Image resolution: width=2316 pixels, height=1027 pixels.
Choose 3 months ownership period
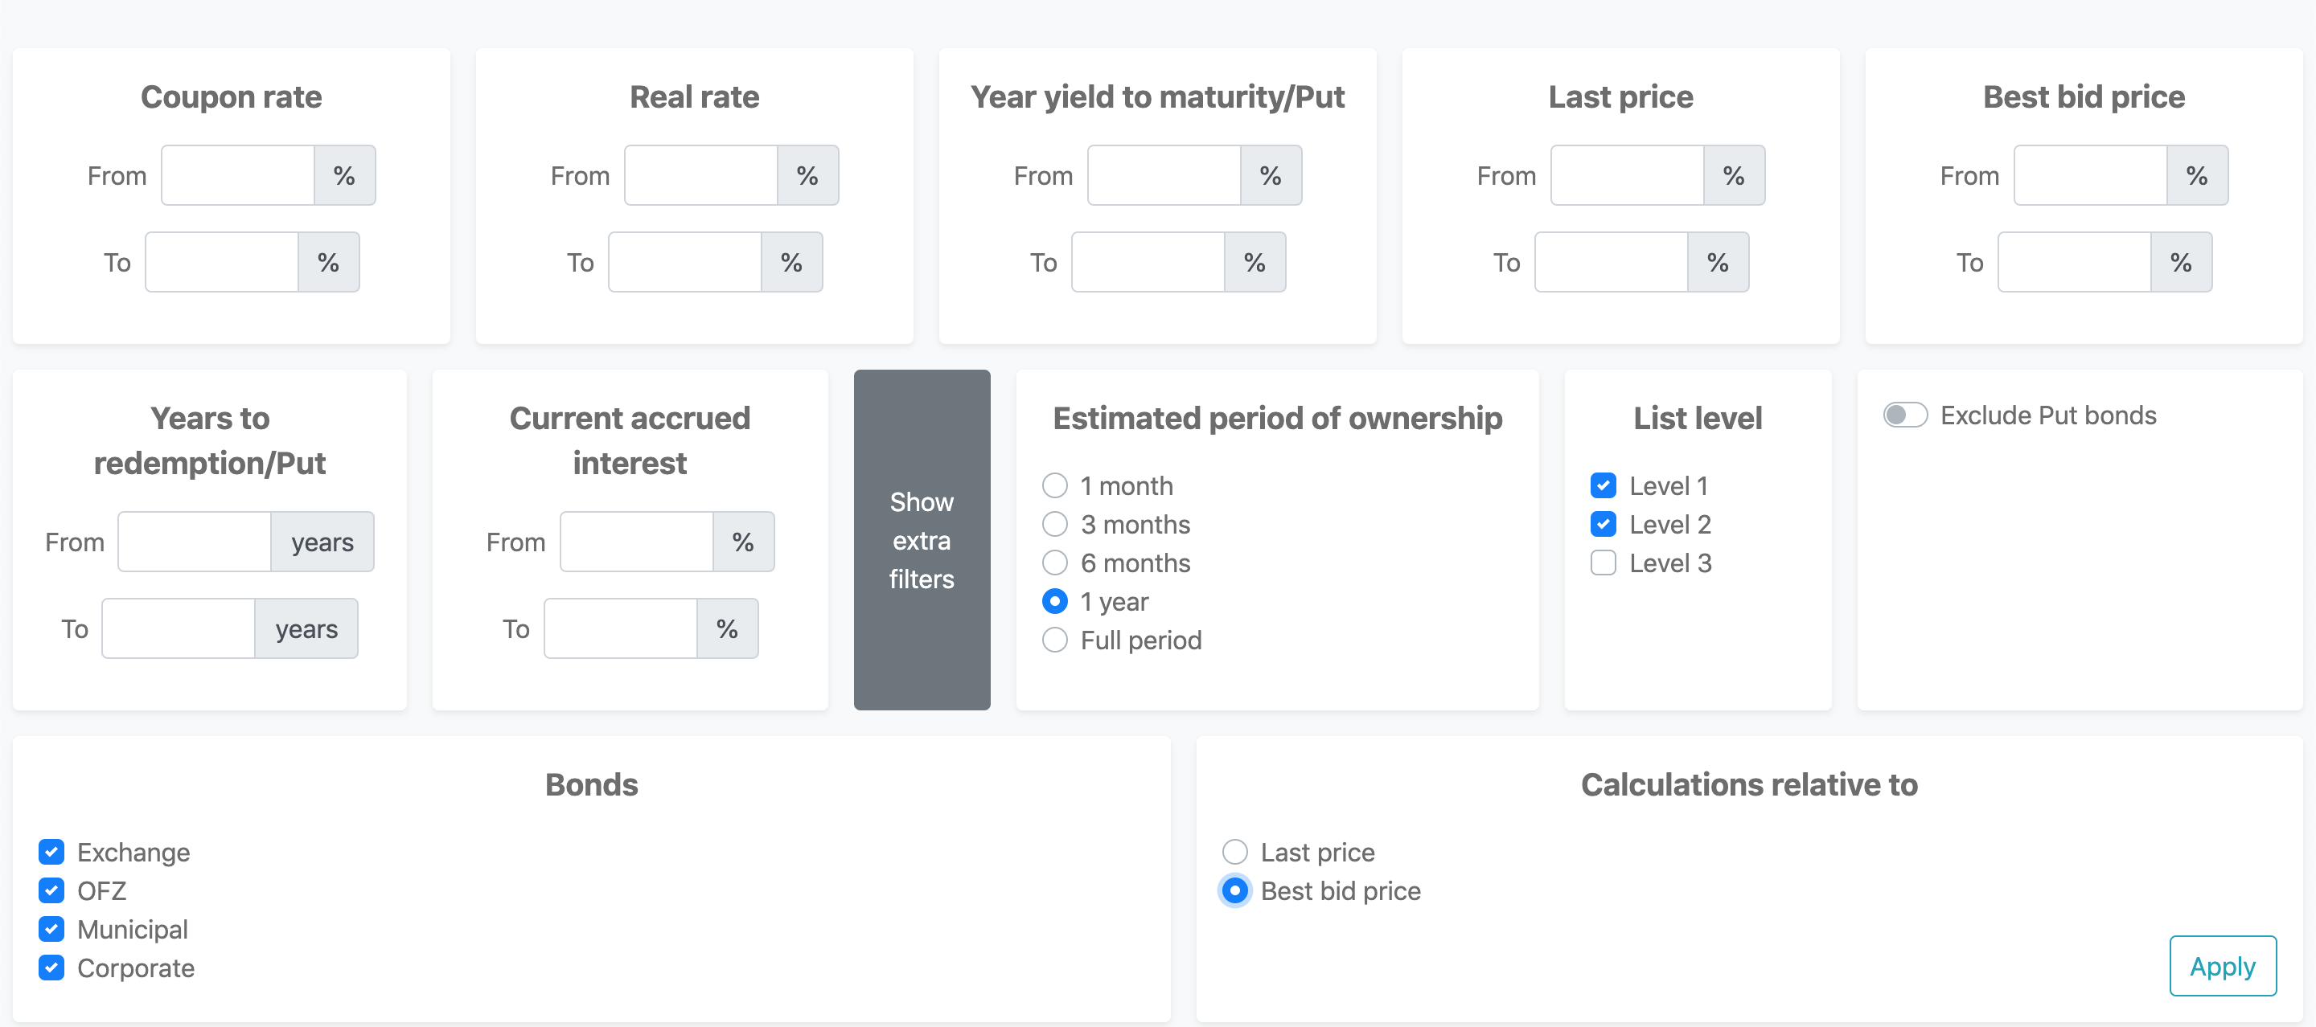point(1053,525)
